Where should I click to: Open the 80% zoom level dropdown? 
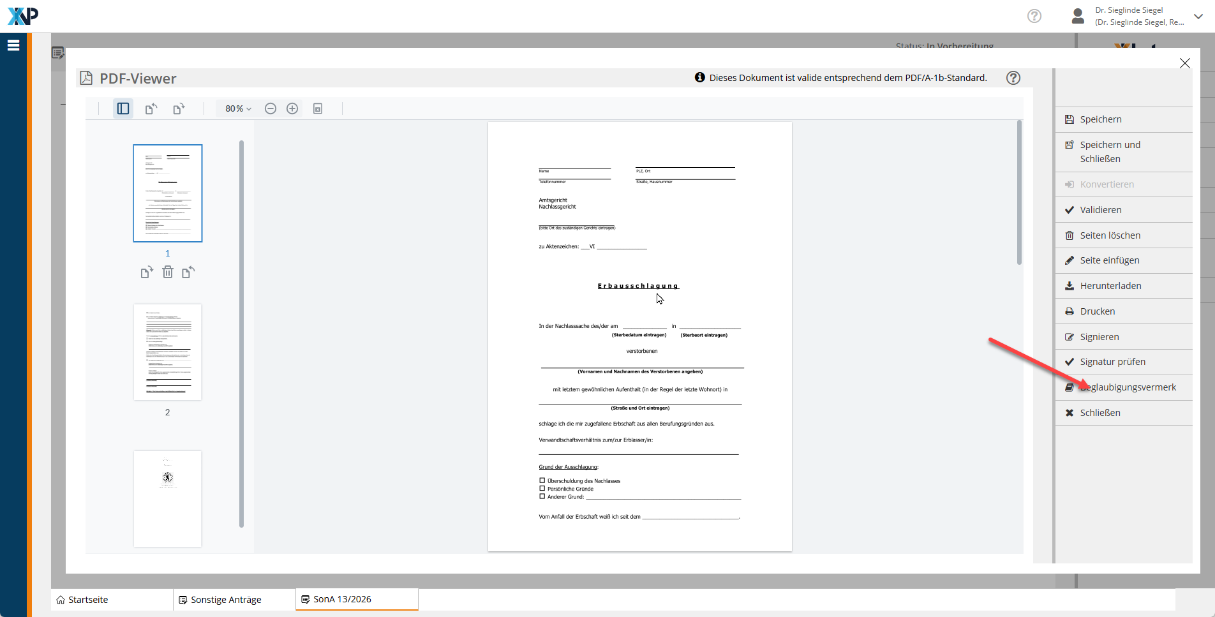(x=238, y=108)
